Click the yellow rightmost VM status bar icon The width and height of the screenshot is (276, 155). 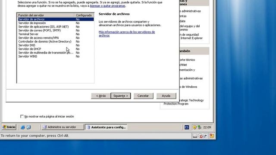(212, 136)
